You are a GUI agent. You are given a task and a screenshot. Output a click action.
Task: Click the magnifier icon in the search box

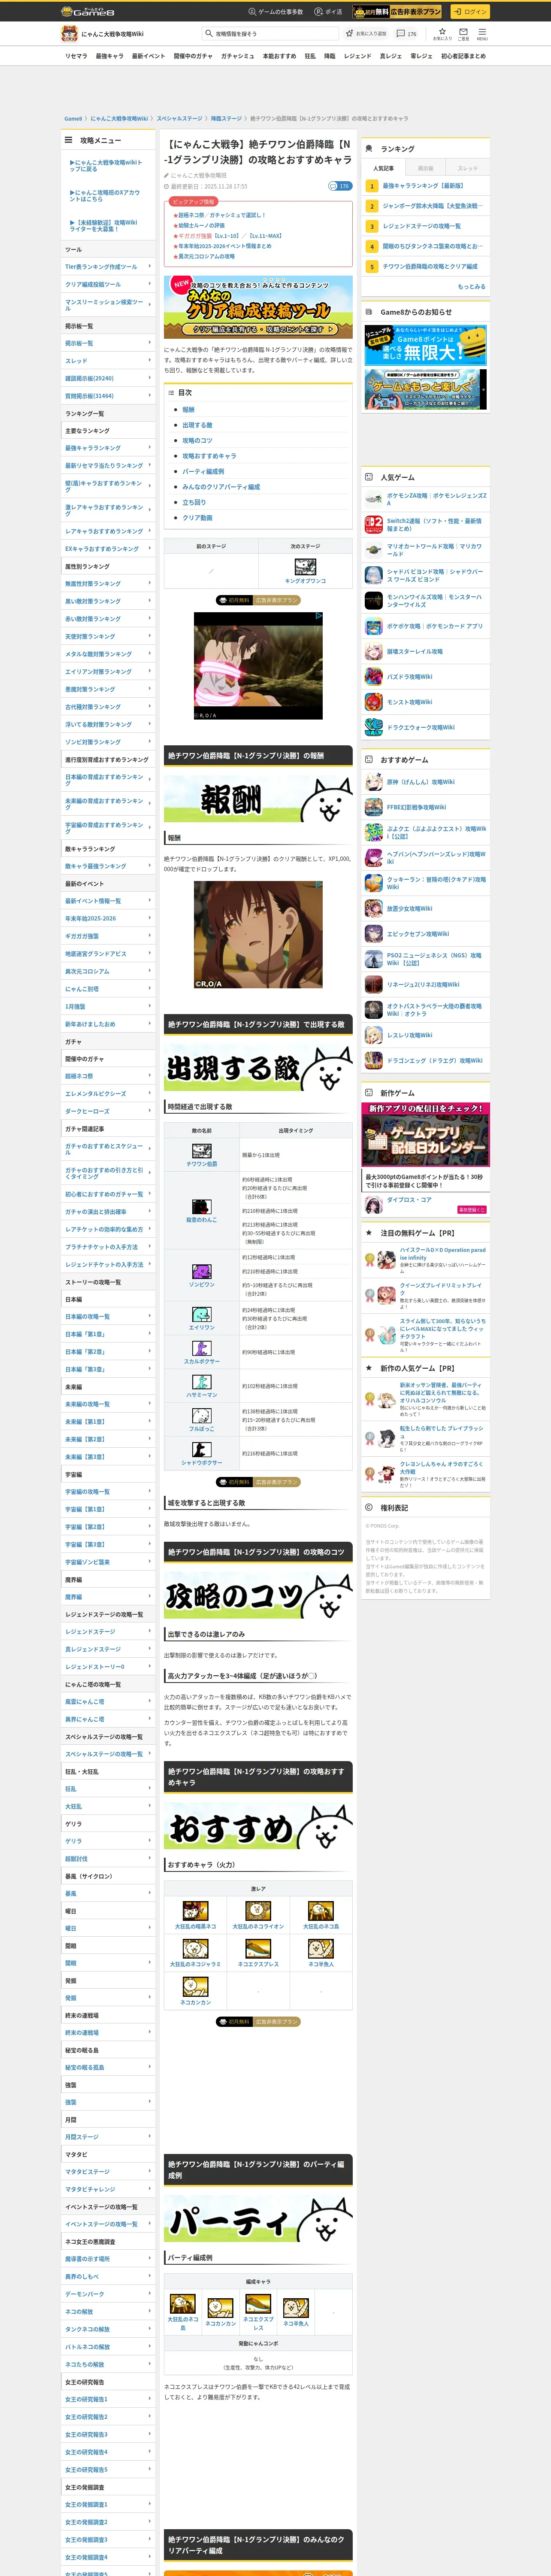(209, 34)
